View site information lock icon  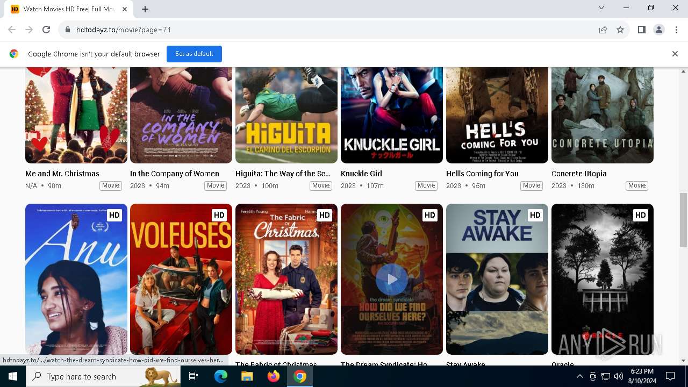click(68, 30)
